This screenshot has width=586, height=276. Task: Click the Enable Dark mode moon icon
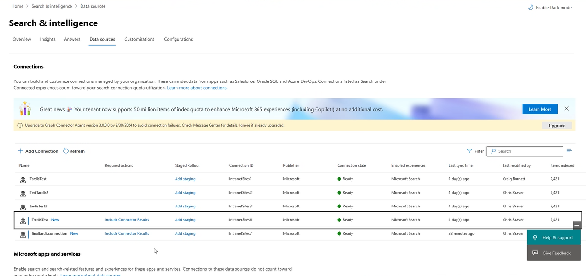[x=530, y=7]
